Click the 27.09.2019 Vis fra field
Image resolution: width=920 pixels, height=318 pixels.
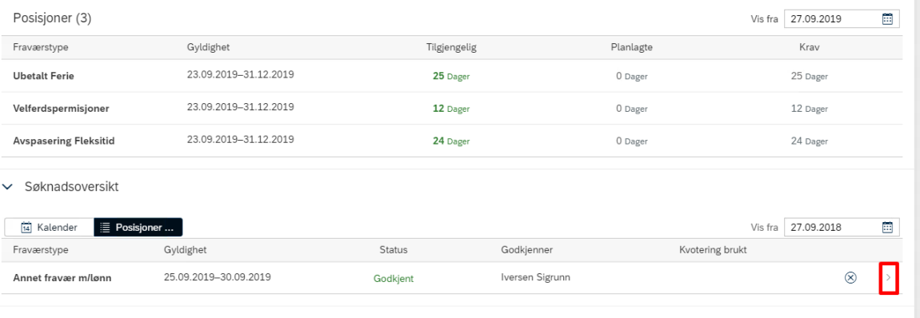coord(833,18)
